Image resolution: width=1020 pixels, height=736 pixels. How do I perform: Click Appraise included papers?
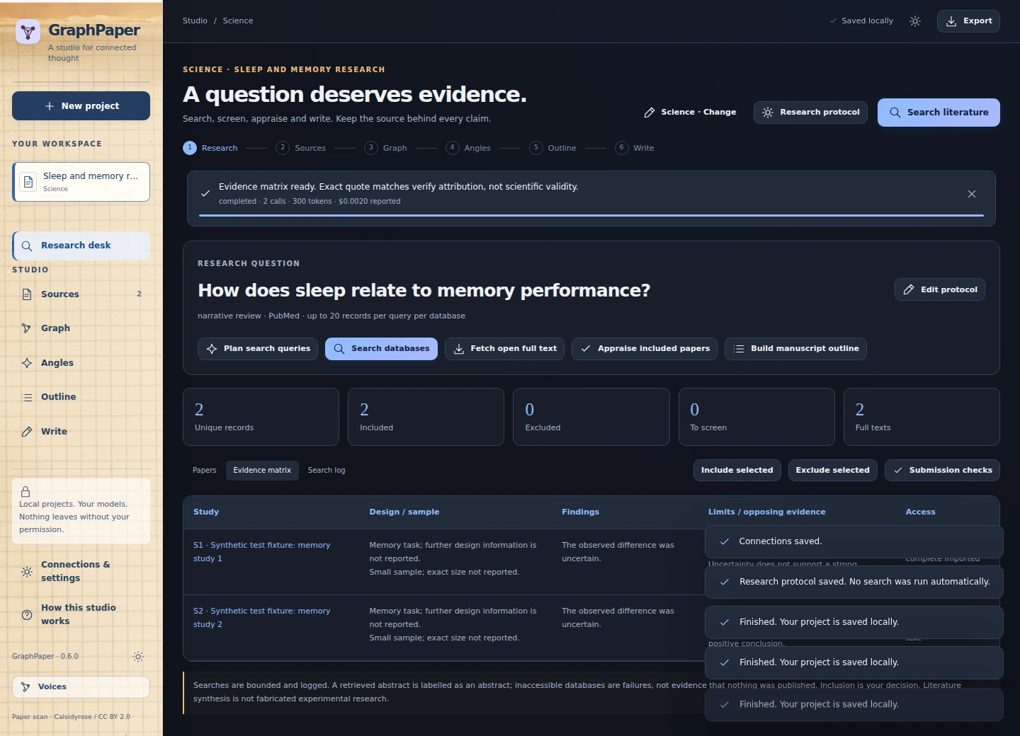[645, 349]
